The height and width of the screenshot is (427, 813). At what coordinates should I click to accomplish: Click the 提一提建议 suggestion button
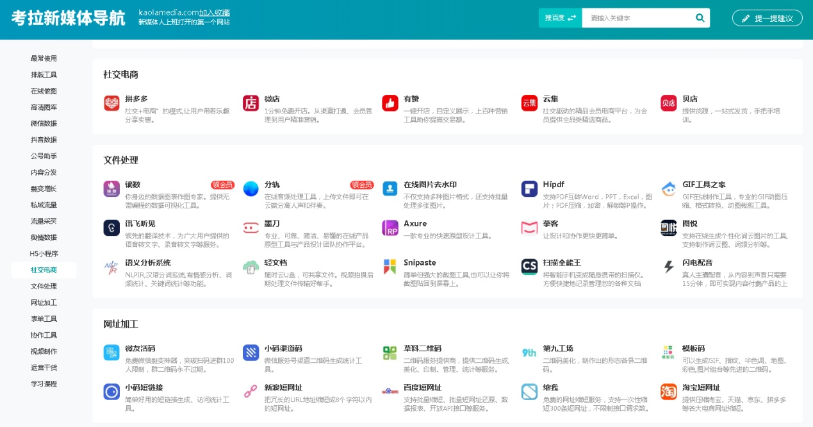click(x=767, y=17)
